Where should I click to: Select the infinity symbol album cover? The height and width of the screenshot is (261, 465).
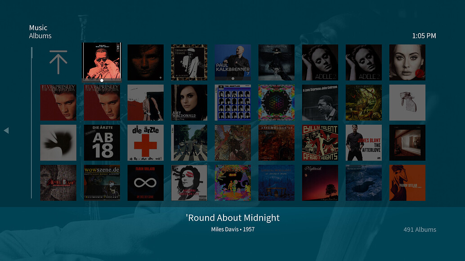(x=145, y=183)
